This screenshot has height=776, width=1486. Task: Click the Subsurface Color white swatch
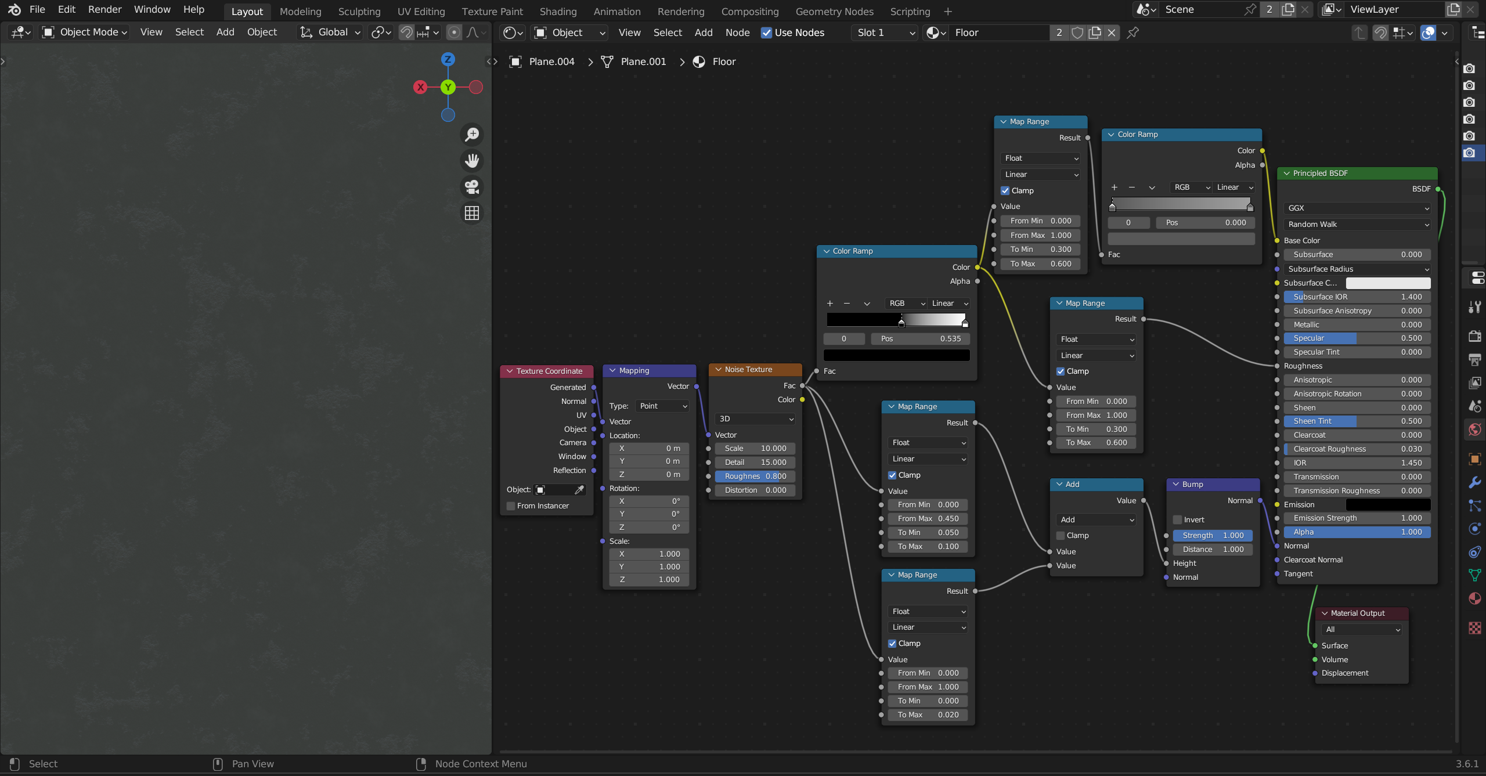click(x=1387, y=283)
